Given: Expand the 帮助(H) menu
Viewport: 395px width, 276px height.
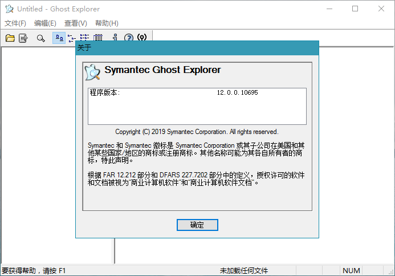Looking at the screenshot, I should pyautogui.click(x=107, y=23).
